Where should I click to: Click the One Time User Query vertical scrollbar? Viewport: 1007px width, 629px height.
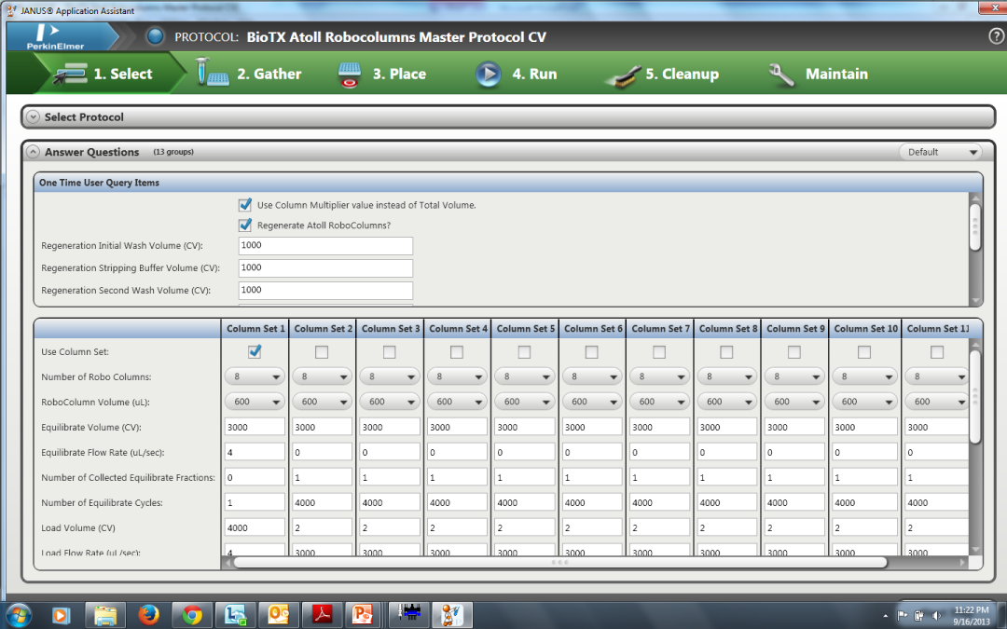975,226
